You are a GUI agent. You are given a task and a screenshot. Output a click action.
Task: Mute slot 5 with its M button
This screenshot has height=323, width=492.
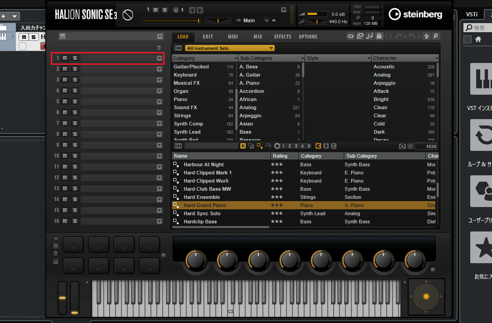click(65, 101)
